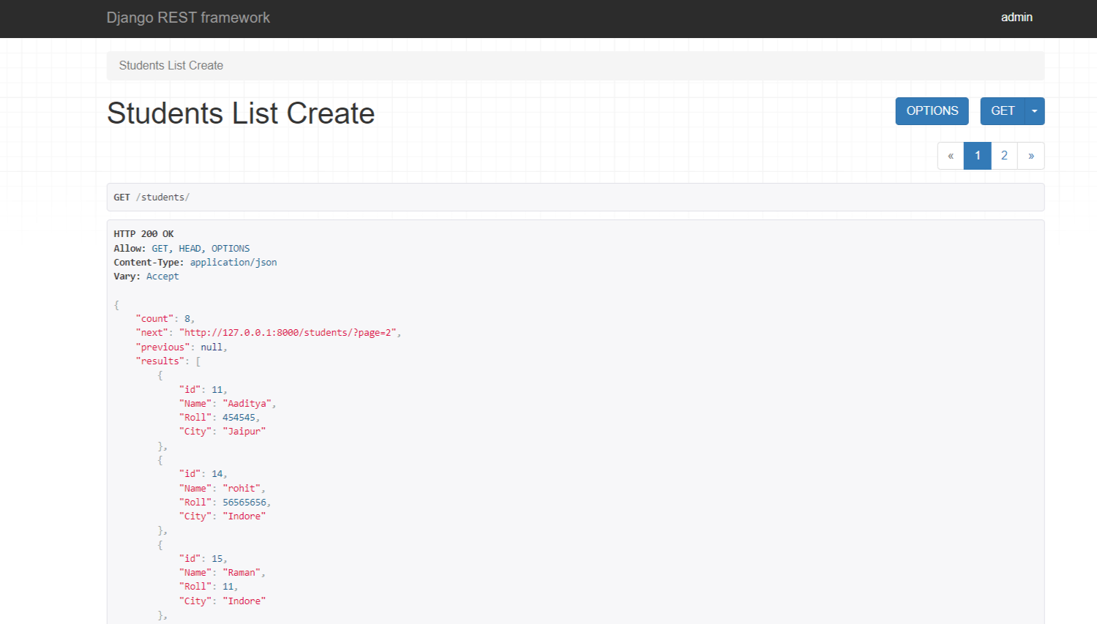Screen dimensions: 1097x624
Task: Click the roll number 56565656
Action: tap(244, 503)
